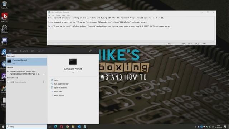Expand the arrow beside the Replace Command Prompt setting
The image size is (229, 129).
[44, 73]
